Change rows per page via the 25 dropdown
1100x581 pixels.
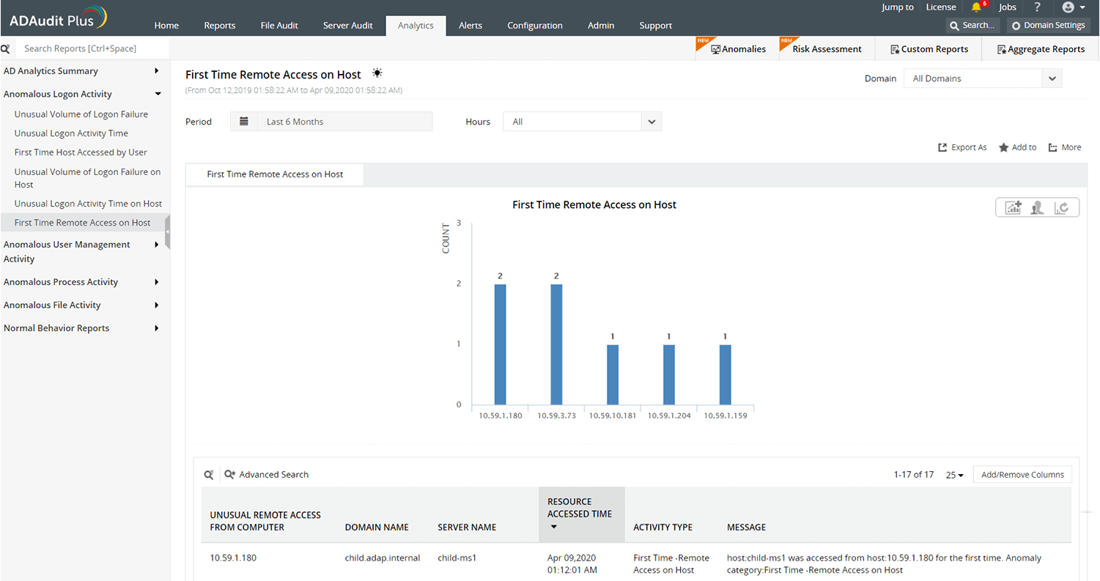coord(954,475)
